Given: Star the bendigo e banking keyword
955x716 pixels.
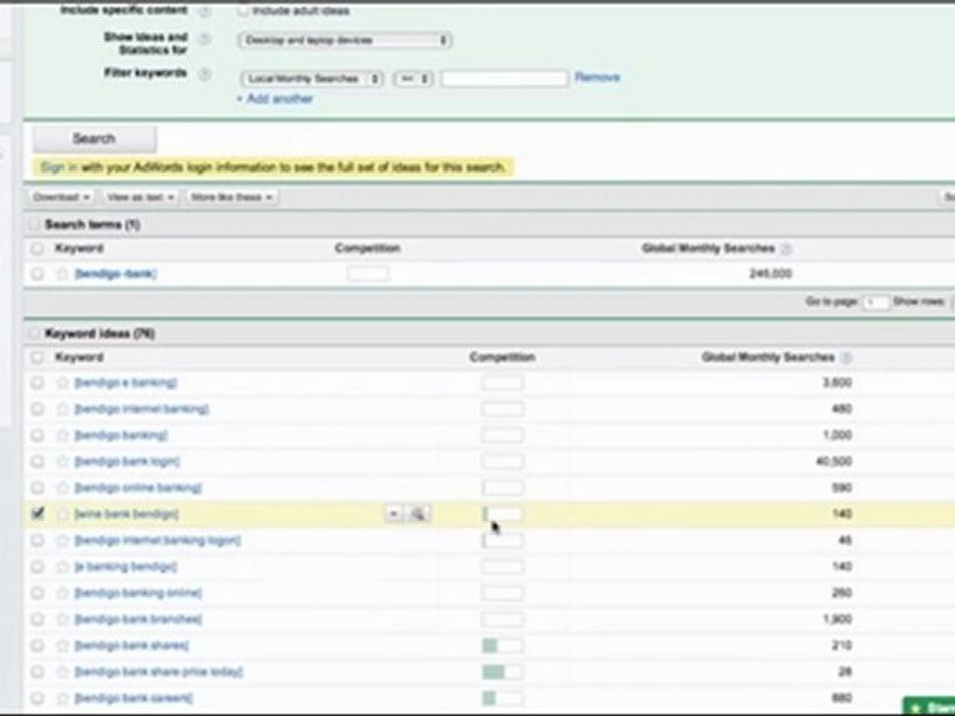Looking at the screenshot, I should tap(63, 382).
